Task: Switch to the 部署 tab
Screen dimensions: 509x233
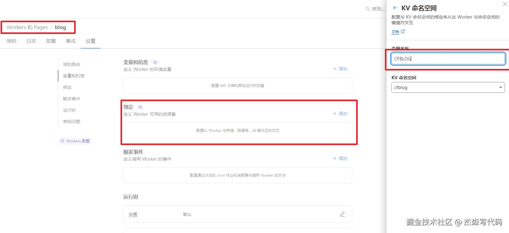Action: pos(51,41)
